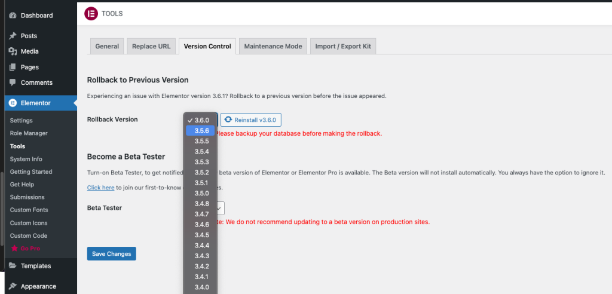Open the Replace URL tab
This screenshot has height=294, width=612.
(x=151, y=47)
